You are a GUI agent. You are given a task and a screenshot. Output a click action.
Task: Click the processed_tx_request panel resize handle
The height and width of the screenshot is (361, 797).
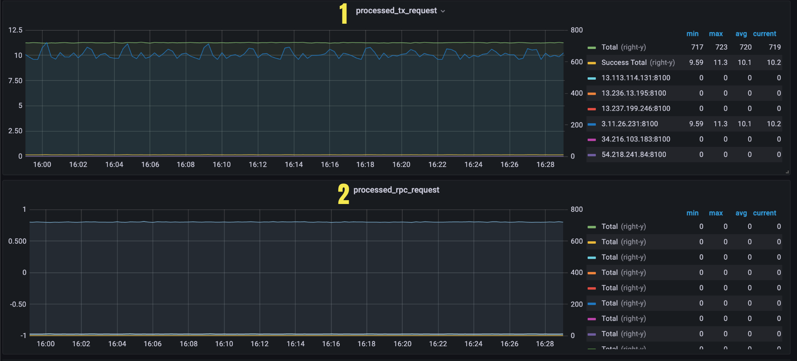(x=787, y=172)
